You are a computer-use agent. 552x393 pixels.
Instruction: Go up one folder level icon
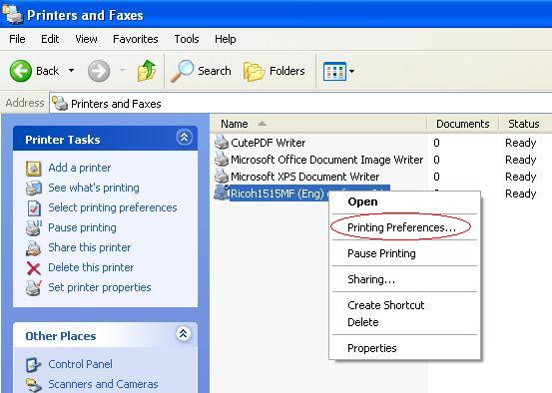tap(147, 71)
